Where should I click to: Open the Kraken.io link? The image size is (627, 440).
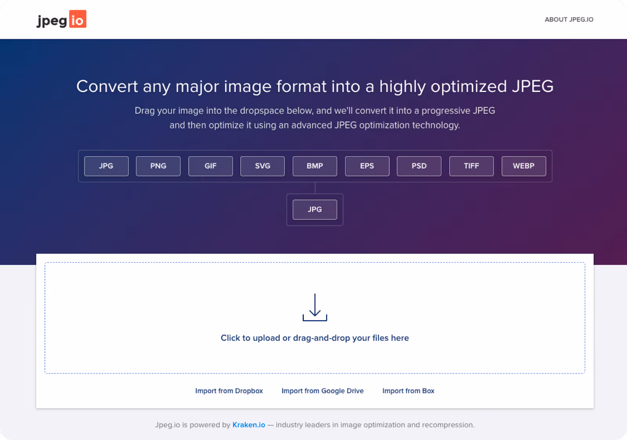point(249,425)
